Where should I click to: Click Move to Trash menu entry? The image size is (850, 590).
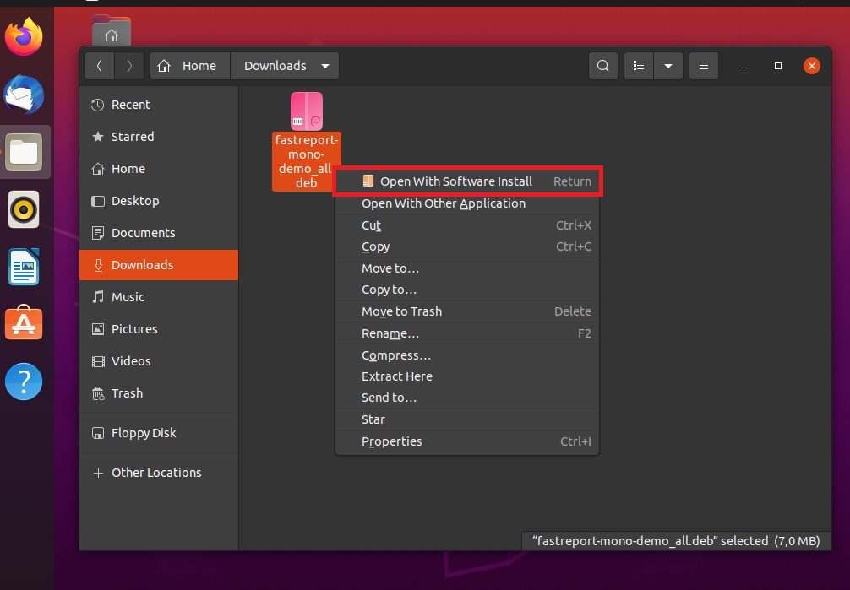(401, 311)
